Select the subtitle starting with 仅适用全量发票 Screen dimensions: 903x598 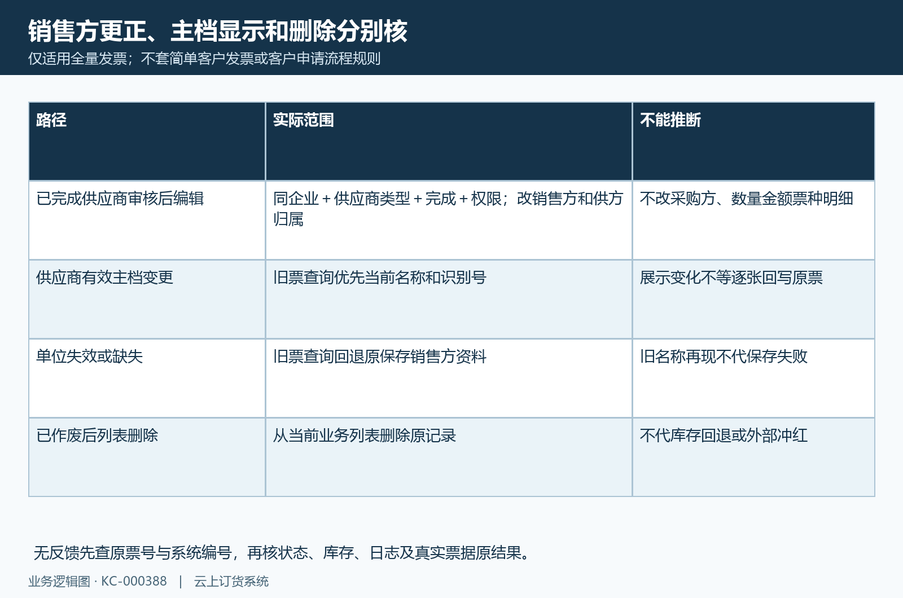point(204,59)
